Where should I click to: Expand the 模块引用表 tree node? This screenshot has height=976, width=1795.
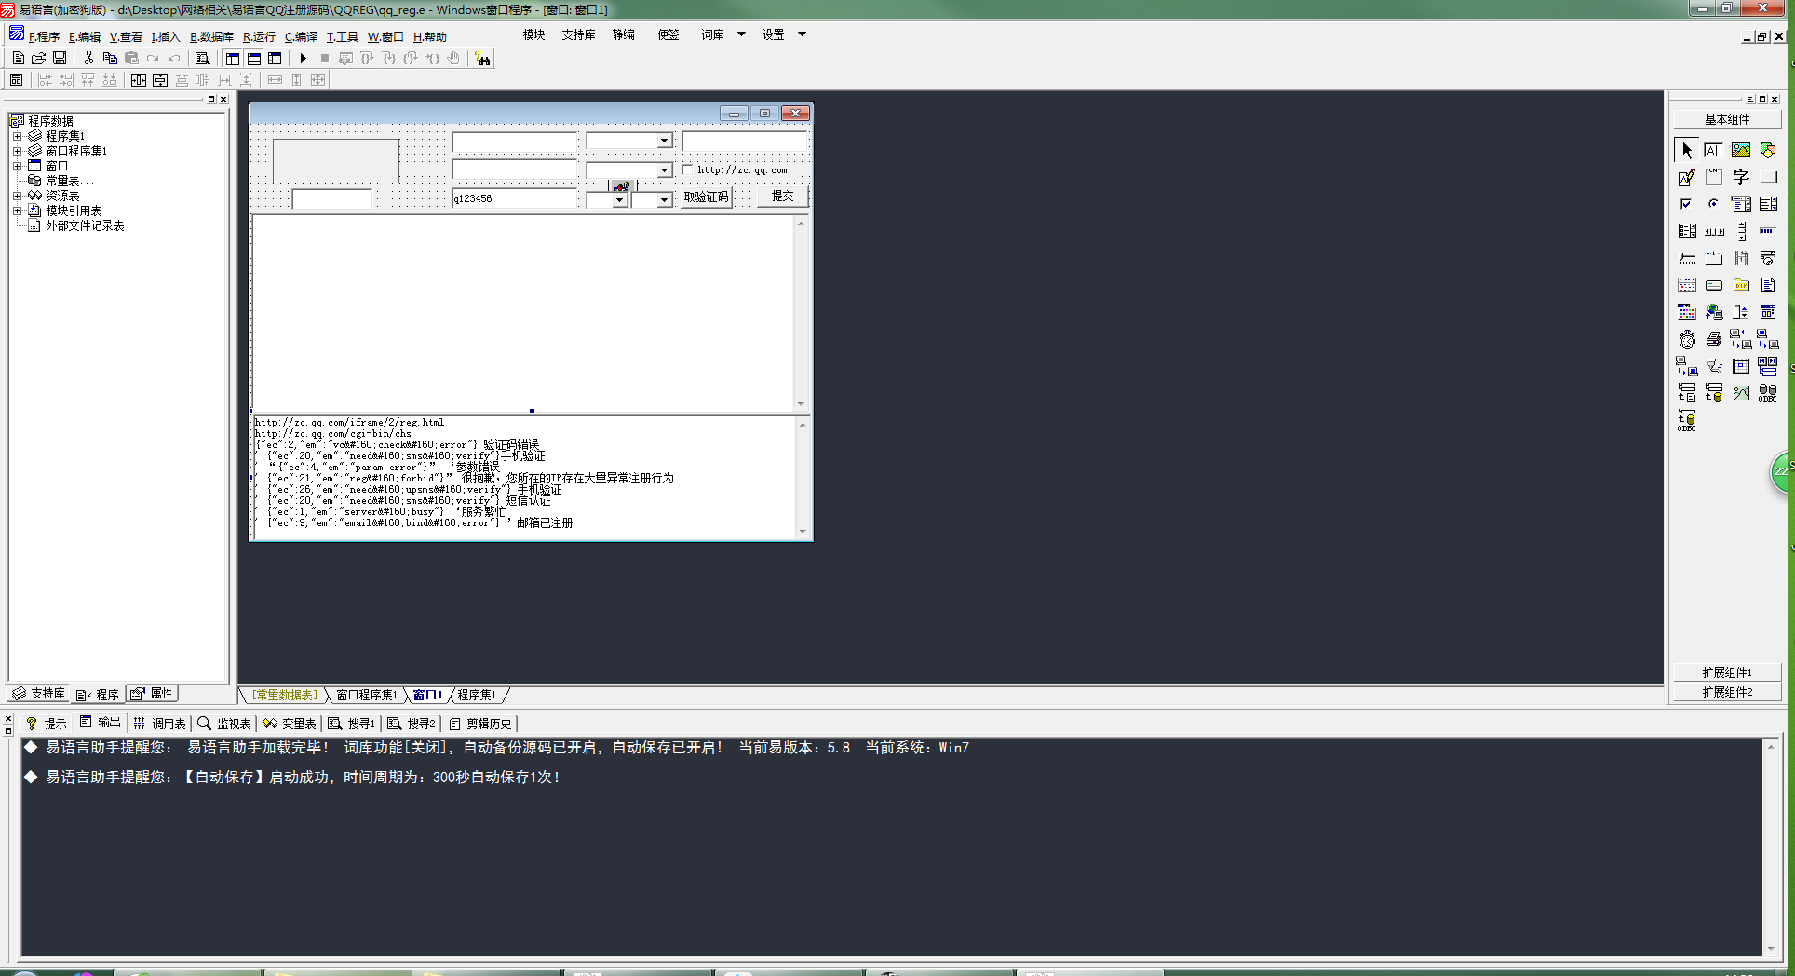pyautogui.click(x=17, y=210)
